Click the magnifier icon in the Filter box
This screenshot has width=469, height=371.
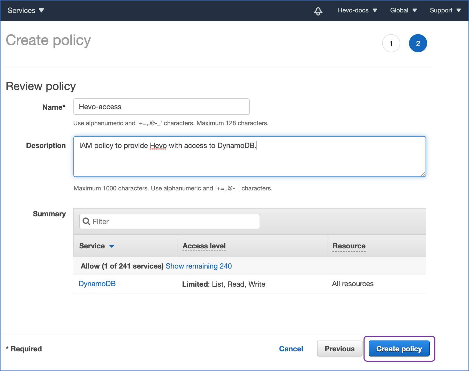86,221
